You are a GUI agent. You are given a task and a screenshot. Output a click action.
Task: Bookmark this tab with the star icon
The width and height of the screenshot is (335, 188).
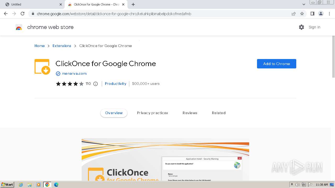click(302, 14)
